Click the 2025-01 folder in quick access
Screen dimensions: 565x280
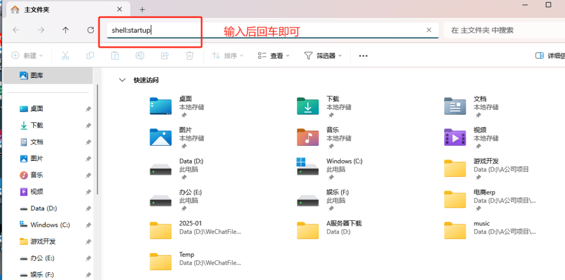click(x=161, y=230)
